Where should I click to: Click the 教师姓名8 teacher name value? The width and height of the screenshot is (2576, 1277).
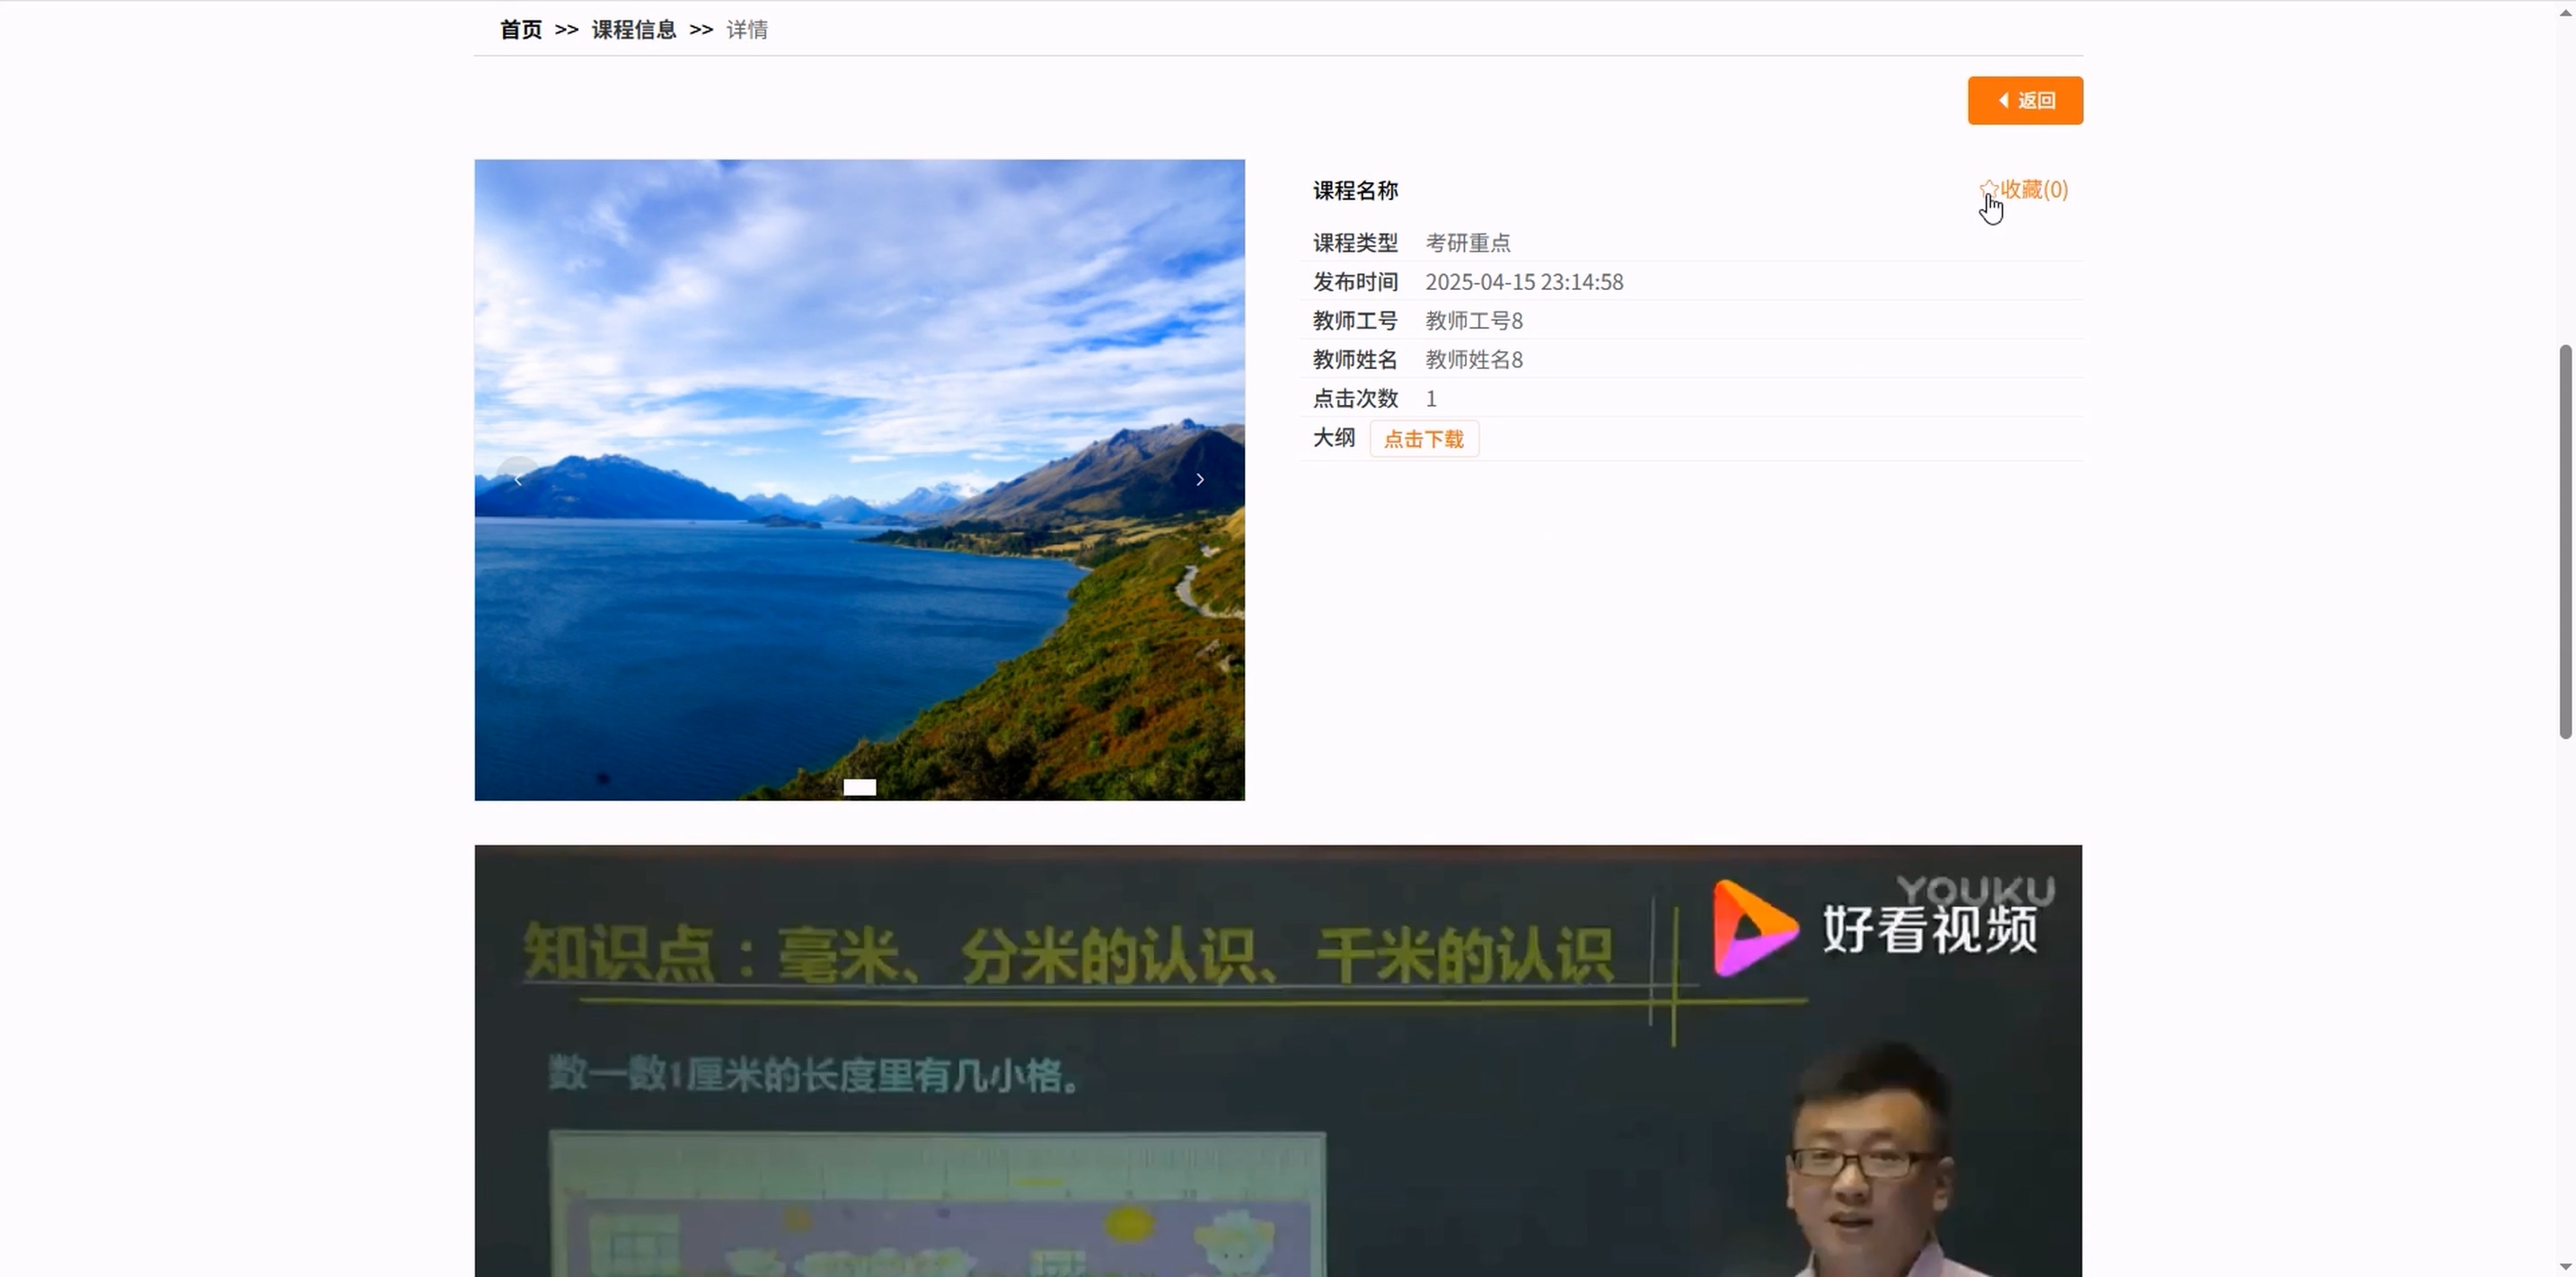click(x=1473, y=360)
